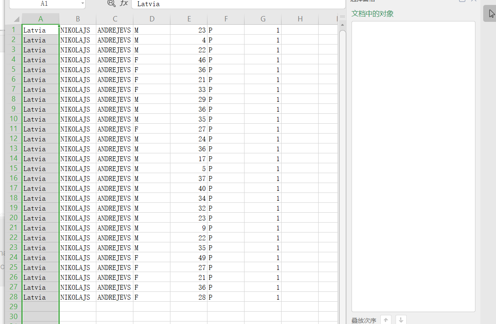Select column G header
Viewport: 496px width, 324px height.
pyautogui.click(x=263, y=19)
